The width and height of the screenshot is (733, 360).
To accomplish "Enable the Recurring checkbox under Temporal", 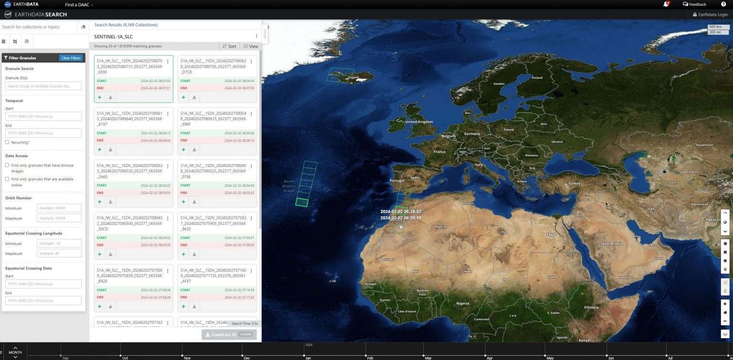I will point(8,142).
